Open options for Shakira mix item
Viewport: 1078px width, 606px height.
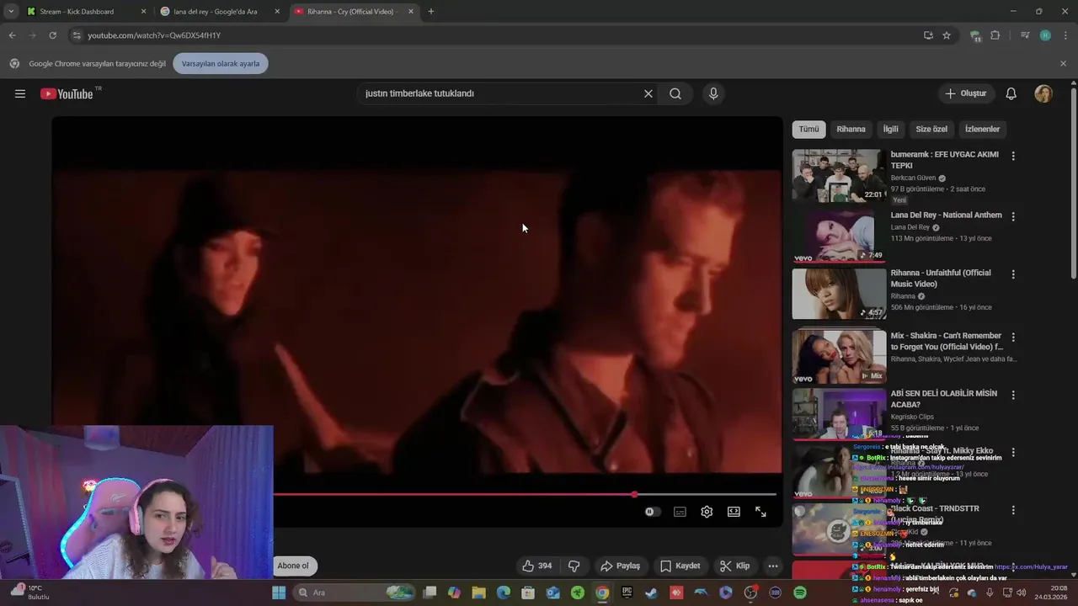[1013, 337]
